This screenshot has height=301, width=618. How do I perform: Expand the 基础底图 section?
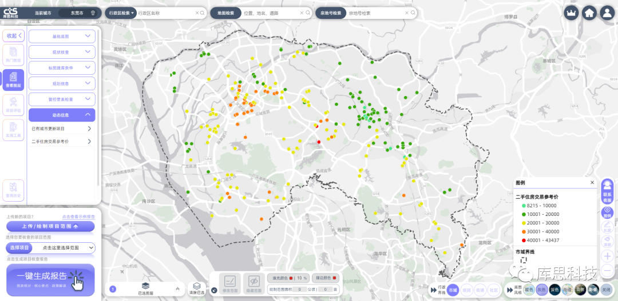tap(62, 36)
